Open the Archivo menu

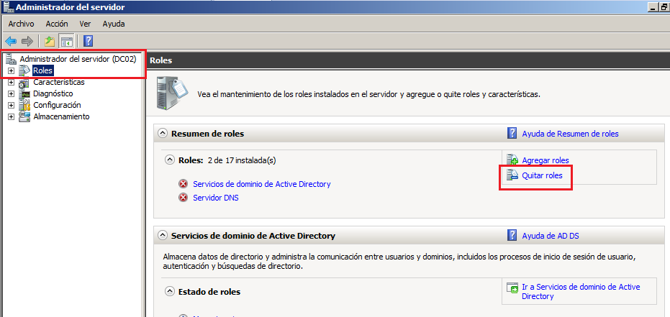tap(21, 24)
